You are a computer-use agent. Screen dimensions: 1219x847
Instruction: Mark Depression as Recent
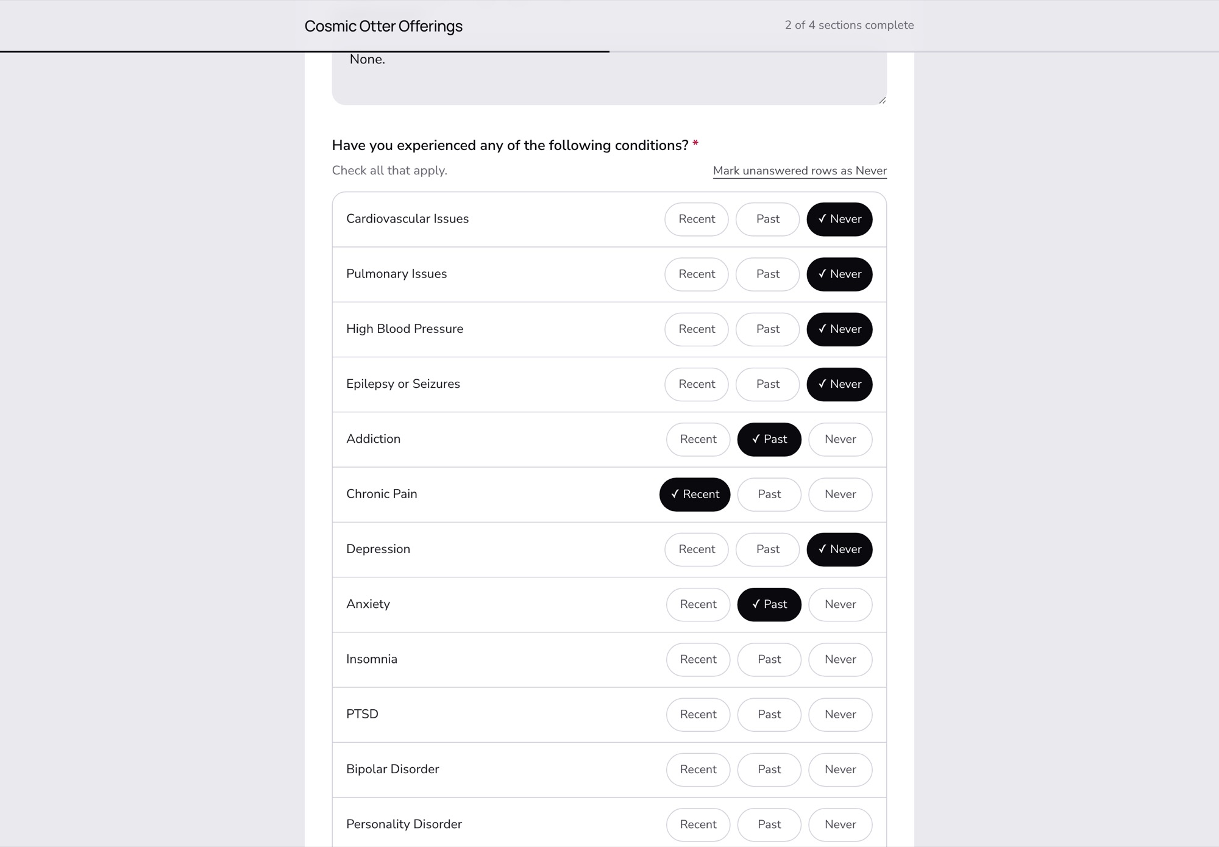[696, 549]
